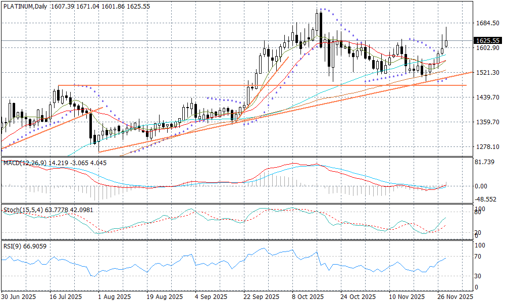Click the 26 Nov 2025 date label
This screenshot has height=303, width=505.
pyautogui.click(x=454, y=296)
